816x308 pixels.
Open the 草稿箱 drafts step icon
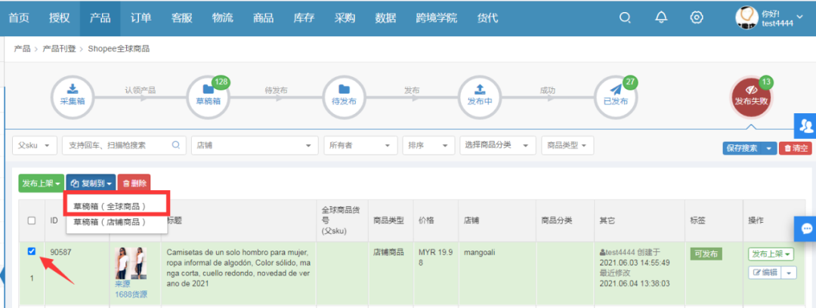pyautogui.click(x=208, y=96)
